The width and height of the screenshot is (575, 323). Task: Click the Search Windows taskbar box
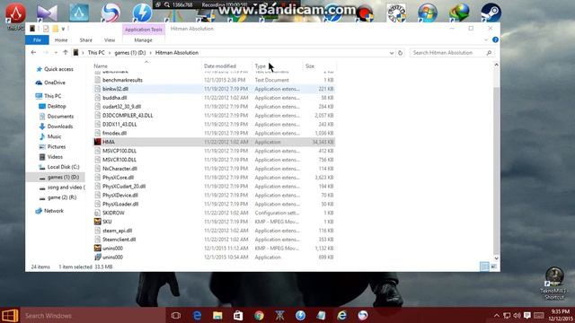click(92, 315)
